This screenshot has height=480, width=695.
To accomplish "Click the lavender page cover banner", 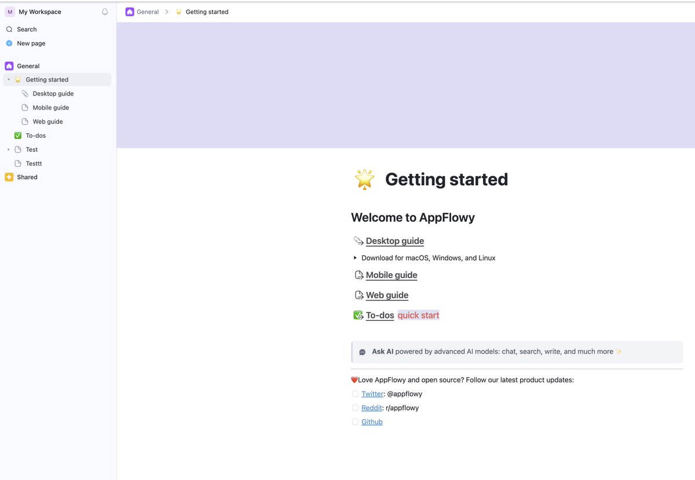I will pos(405,85).
